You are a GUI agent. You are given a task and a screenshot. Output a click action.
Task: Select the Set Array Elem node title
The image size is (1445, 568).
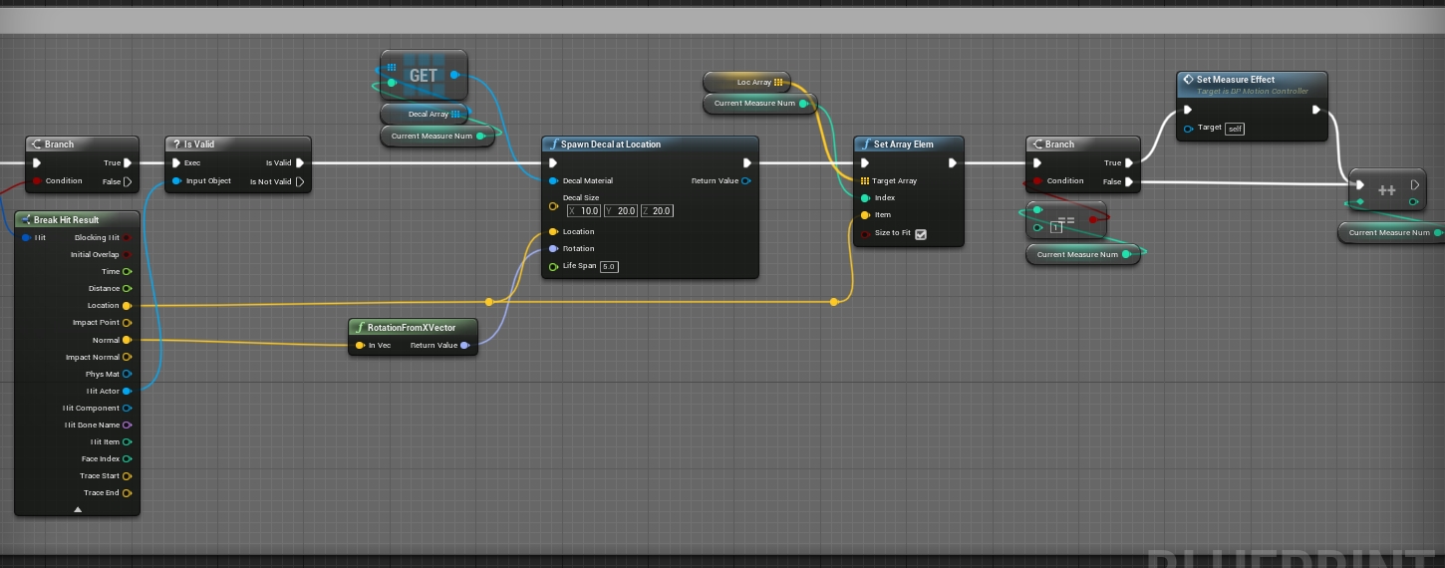point(904,144)
